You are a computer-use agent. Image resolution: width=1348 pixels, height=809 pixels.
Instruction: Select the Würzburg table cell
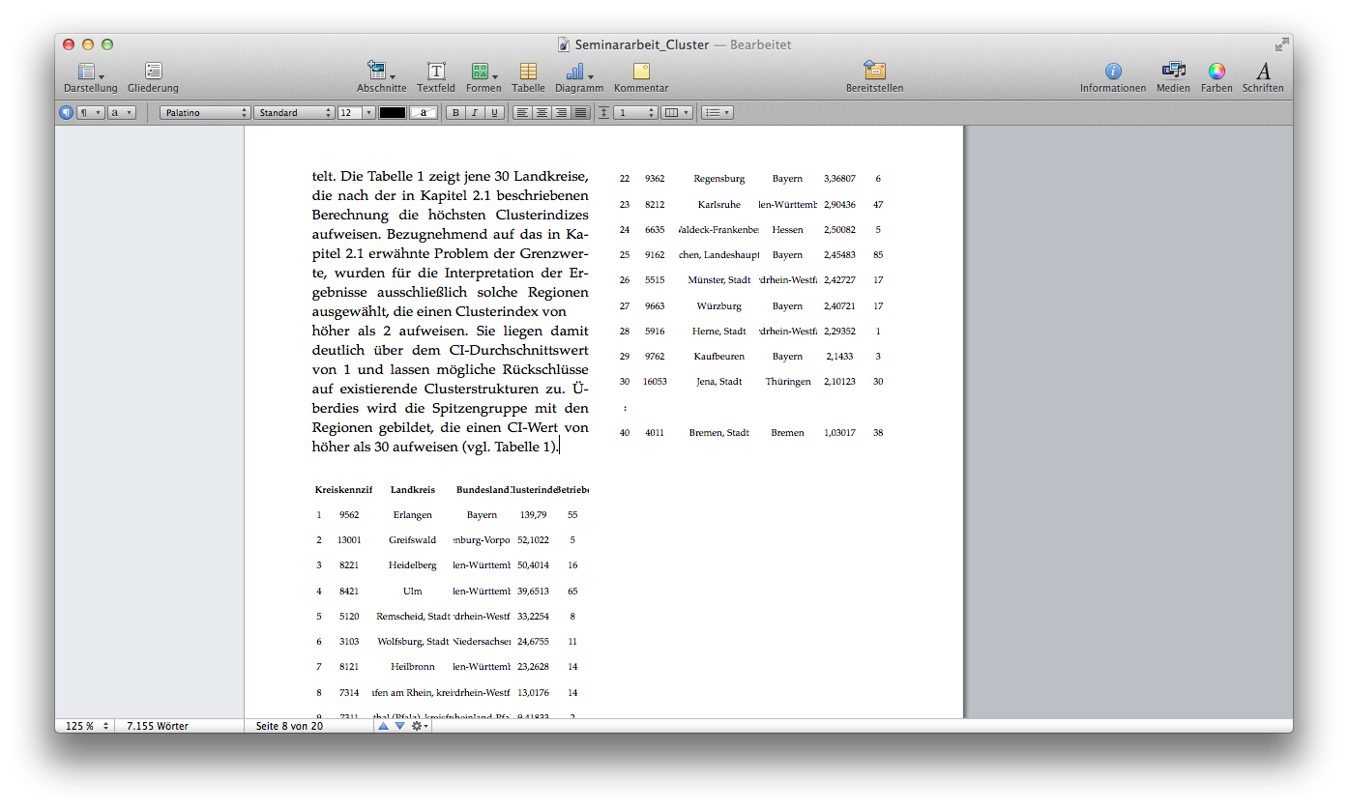point(719,305)
